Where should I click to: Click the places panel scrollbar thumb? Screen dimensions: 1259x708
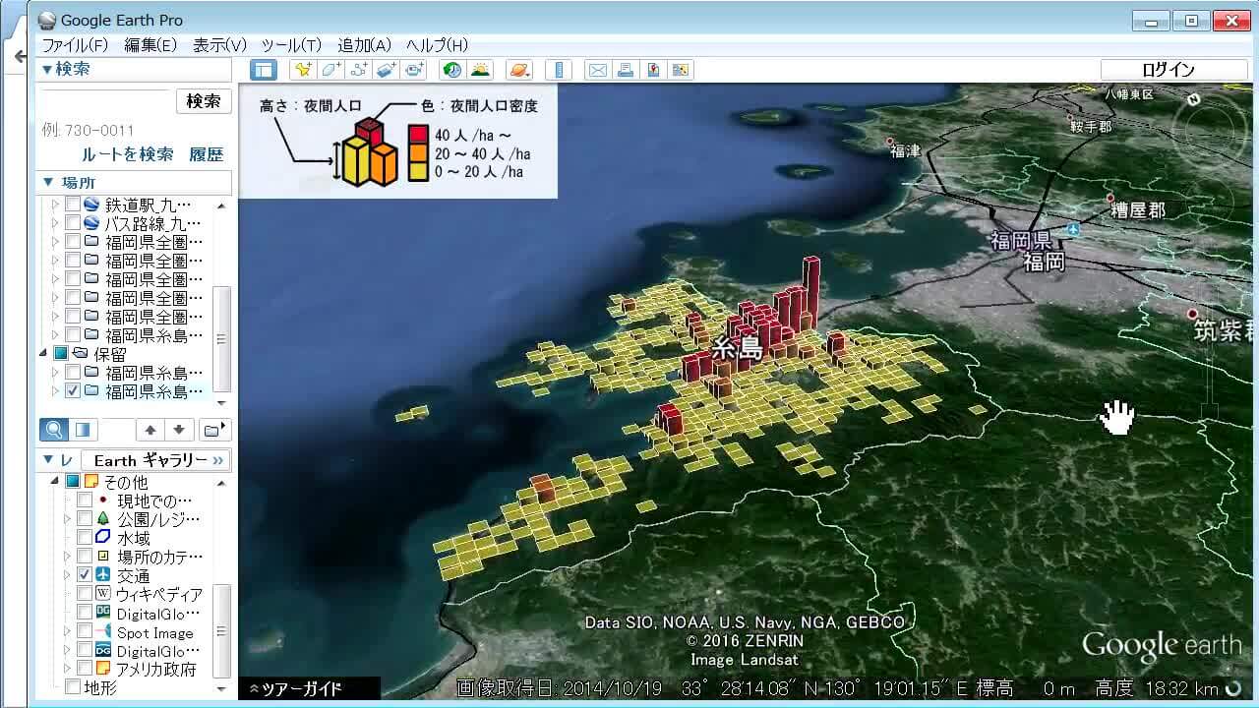(221, 338)
